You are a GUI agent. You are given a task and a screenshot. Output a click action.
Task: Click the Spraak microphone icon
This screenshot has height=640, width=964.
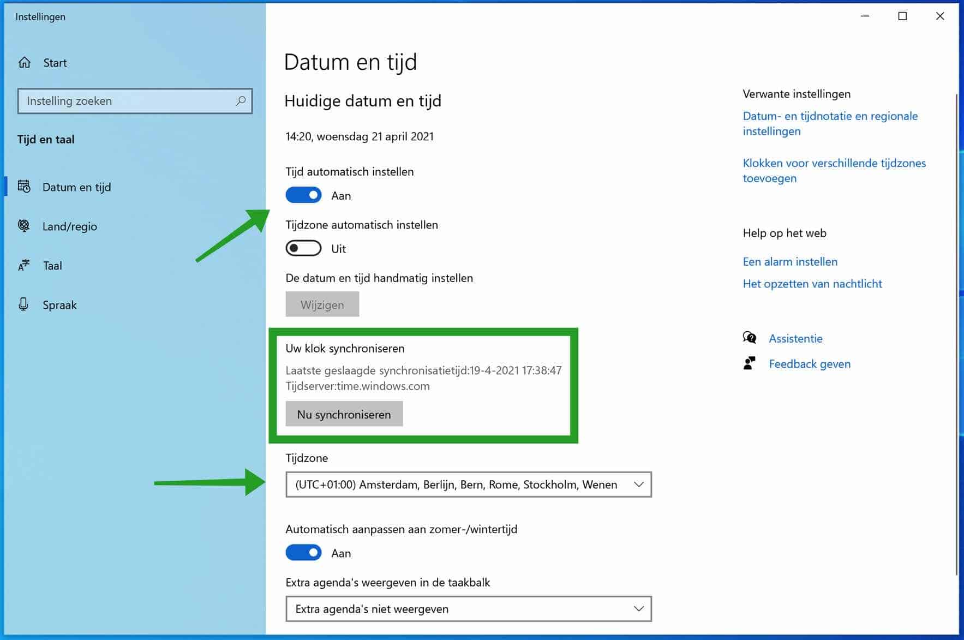(23, 304)
